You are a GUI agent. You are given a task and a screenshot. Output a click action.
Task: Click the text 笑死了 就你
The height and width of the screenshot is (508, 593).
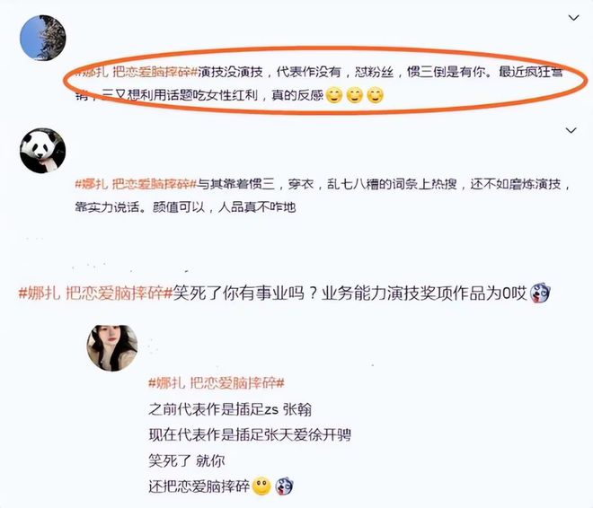click(187, 460)
